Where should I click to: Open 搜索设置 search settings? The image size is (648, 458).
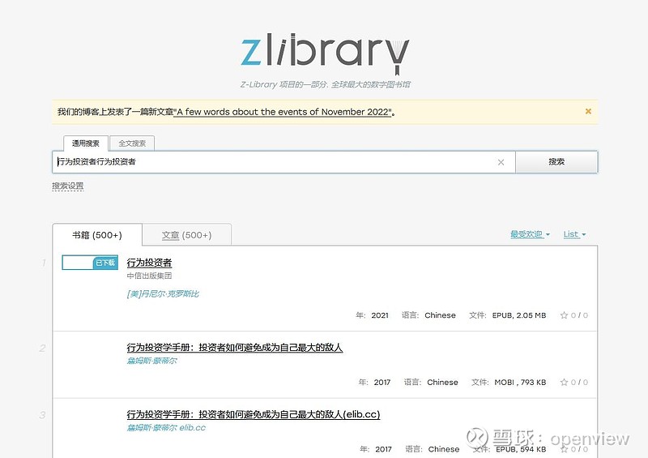pos(68,186)
